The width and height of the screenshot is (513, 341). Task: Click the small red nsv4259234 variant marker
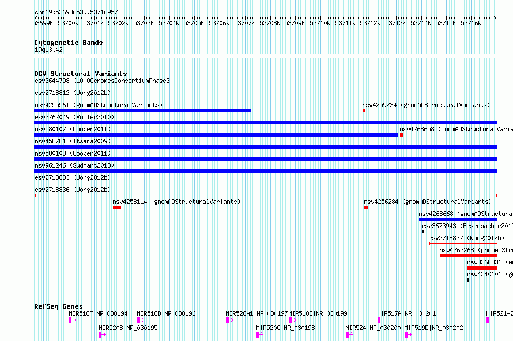364,111
